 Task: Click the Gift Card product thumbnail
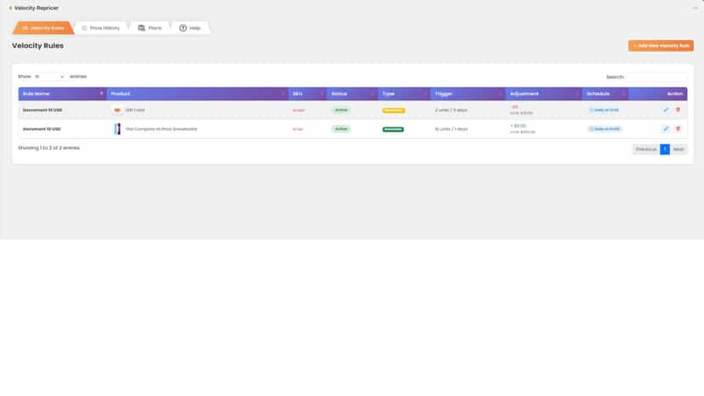pos(117,110)
